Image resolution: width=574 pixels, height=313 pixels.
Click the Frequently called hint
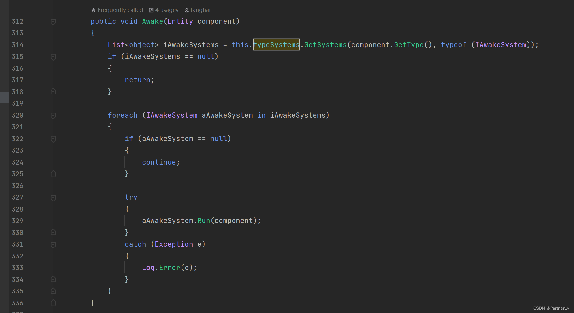point(120,10)
